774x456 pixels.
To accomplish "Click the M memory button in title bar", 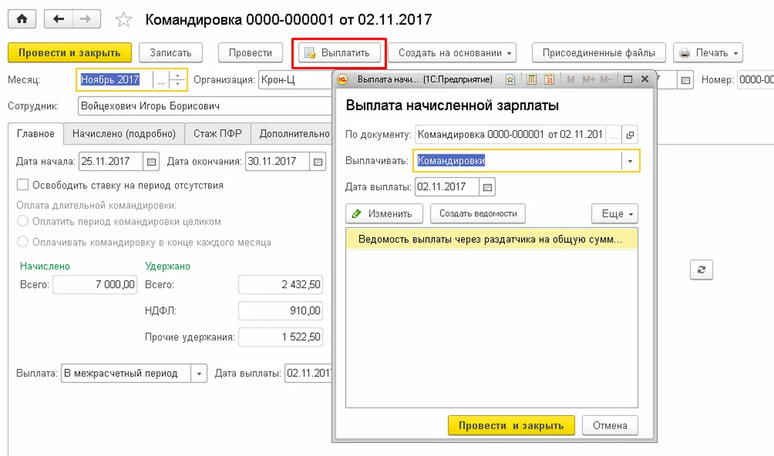I will pyautogui.click(x=571, y=79).
